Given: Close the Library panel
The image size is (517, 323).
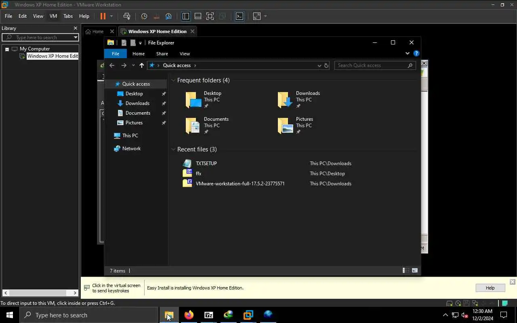Looking at the screenshot, I should tap(76, 28).
